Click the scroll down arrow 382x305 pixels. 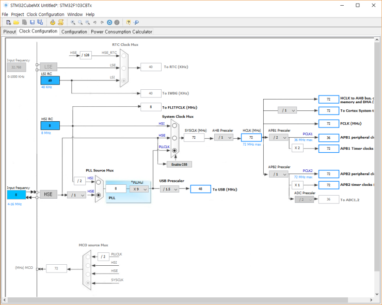pos(377,294)
